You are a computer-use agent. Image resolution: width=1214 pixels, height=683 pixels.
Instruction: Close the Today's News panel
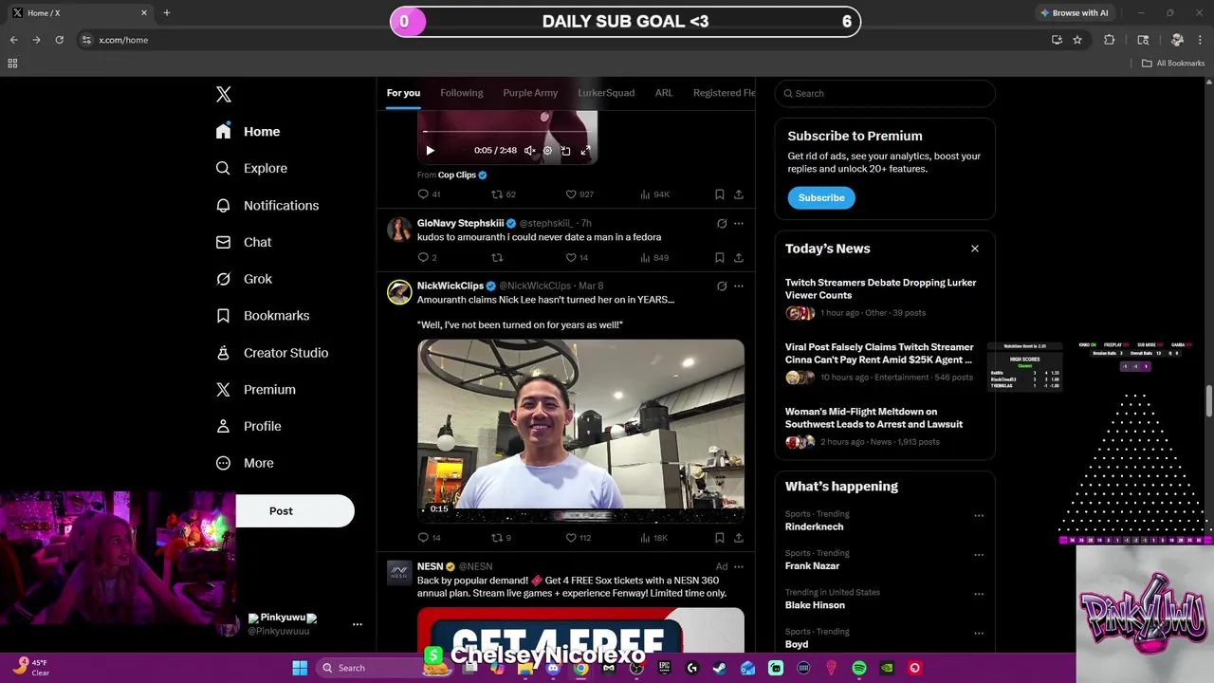(x=974, y=249)
